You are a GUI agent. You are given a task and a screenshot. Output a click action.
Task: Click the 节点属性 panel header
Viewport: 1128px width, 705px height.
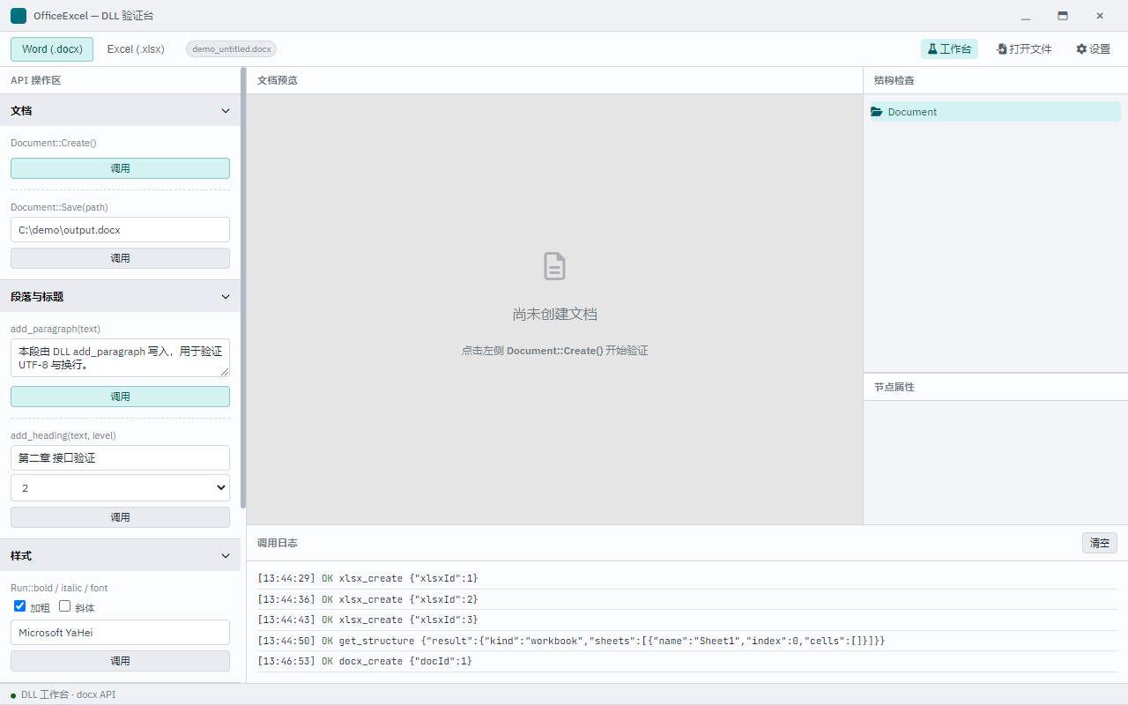click(996, 387)
